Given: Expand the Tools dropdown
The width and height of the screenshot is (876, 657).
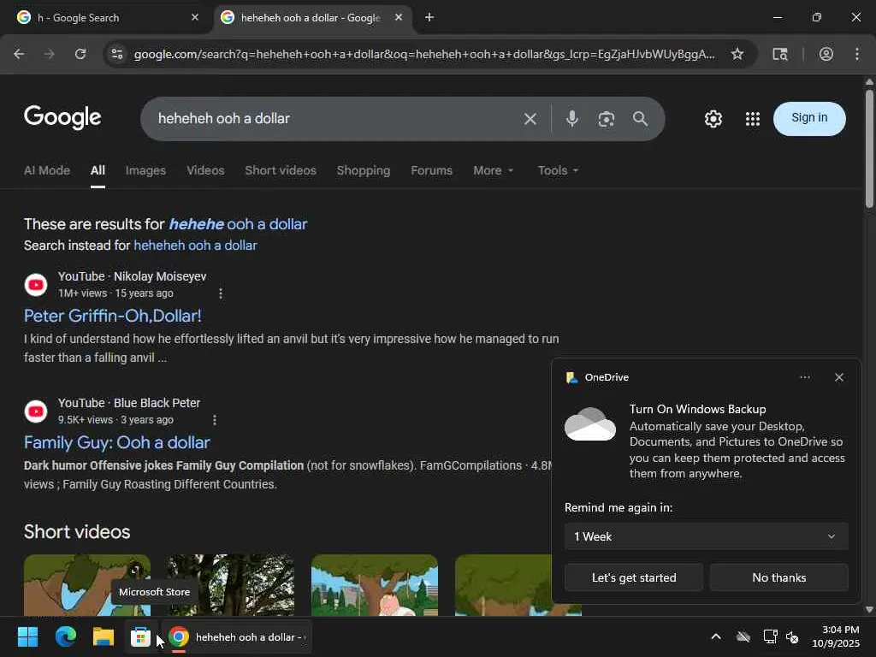Looking at the screenshot, I should pos(558,170).
